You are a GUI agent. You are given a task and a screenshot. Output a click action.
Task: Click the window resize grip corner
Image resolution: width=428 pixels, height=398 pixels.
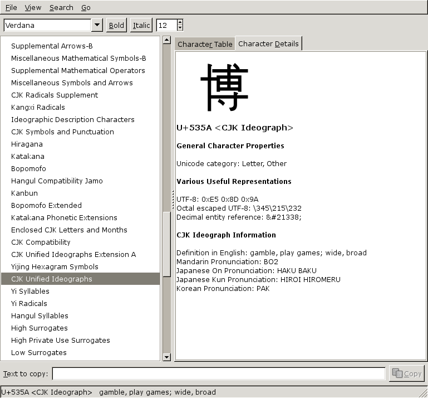coord(424,393)
